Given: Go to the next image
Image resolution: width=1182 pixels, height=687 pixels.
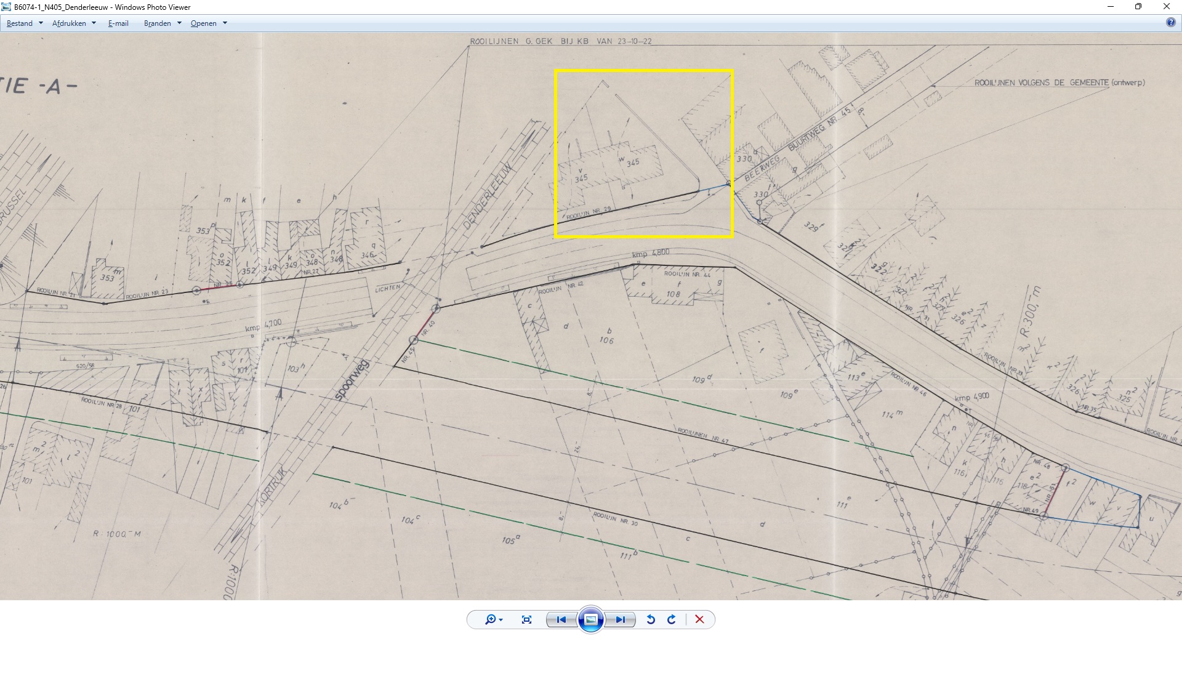Looking at the screenshot, I should (620, 619).
